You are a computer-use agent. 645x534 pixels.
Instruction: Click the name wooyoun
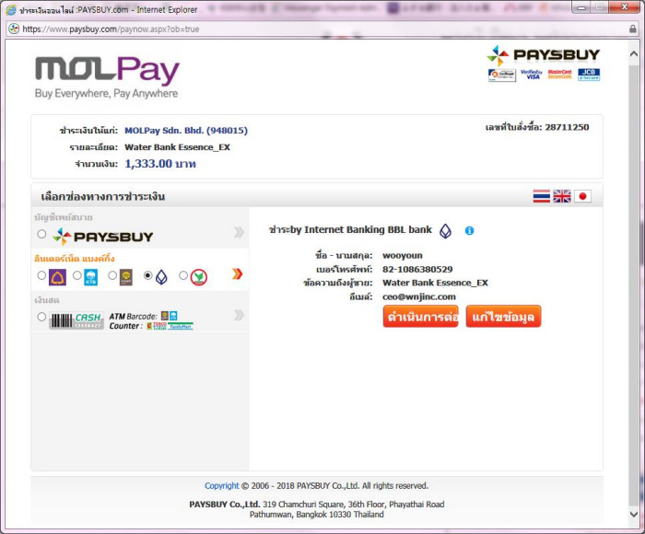click(403, 255)
